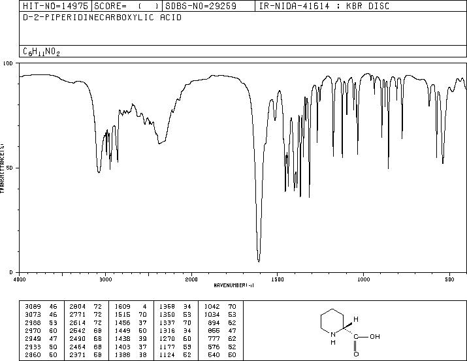This screenshot has height=361, width=467.
Task: Click the WAVENUMBER x-axis title
Action: [x=234, y=285]
